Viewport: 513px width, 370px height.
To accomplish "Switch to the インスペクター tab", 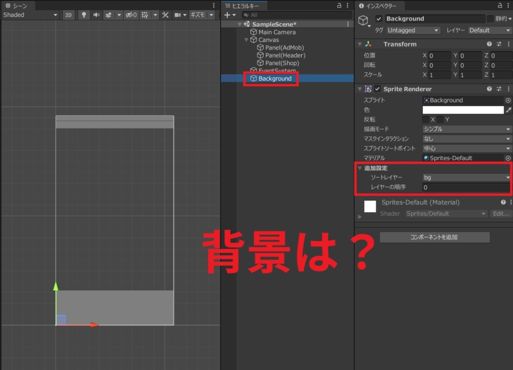I will [378, 6].
